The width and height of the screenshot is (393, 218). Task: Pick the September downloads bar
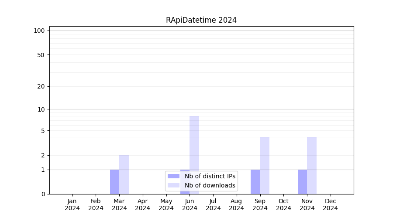tap(265, 166)
